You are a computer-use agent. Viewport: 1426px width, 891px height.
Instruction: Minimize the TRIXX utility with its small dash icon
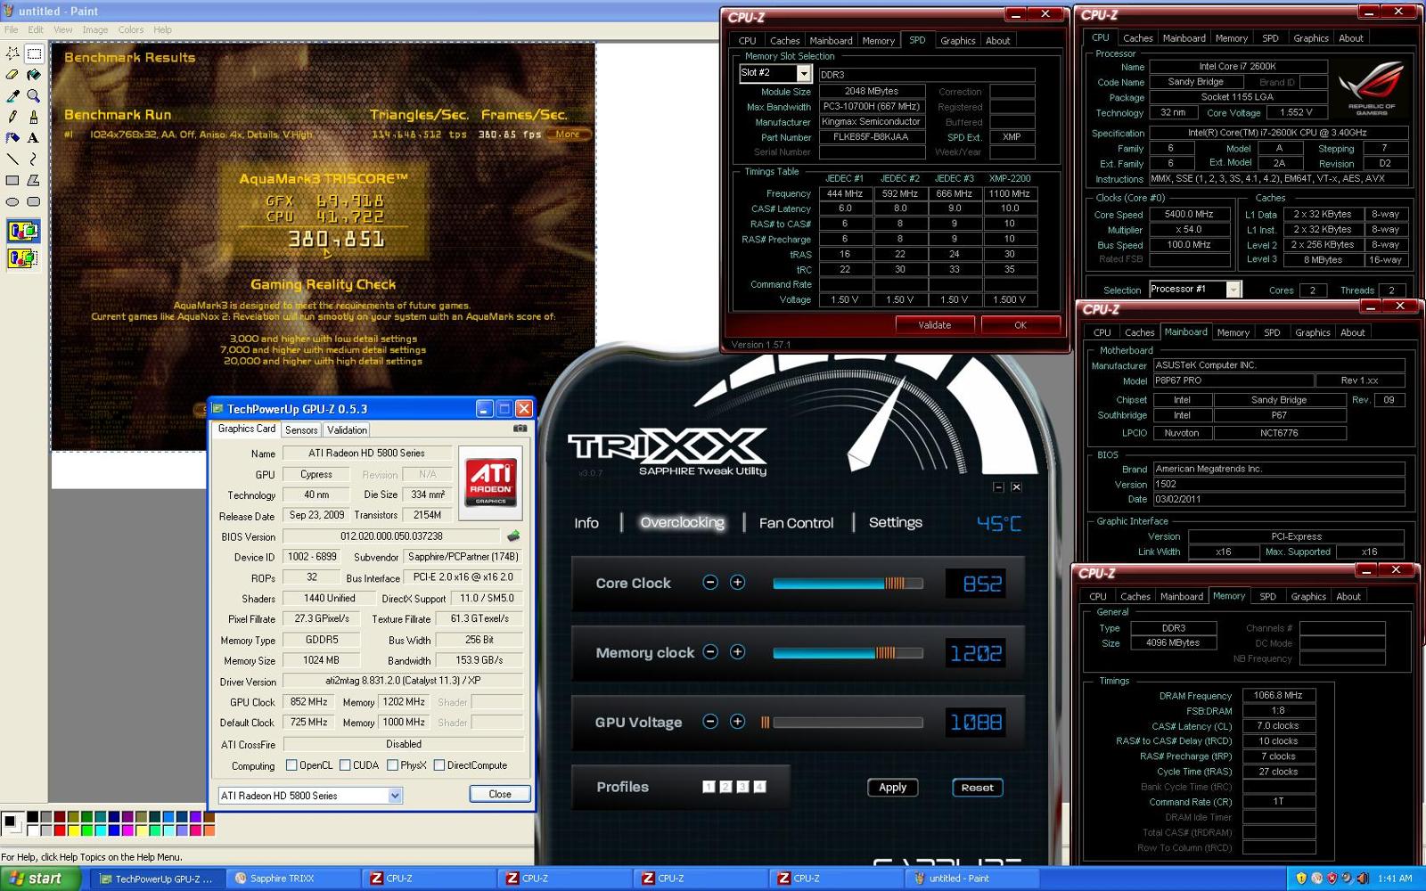(x=998, y=487)
